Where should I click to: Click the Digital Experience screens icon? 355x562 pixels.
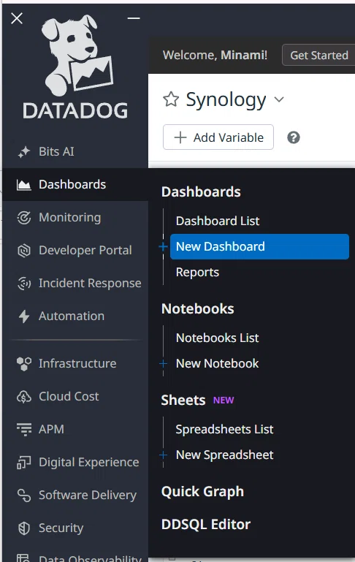pos(24,463)
